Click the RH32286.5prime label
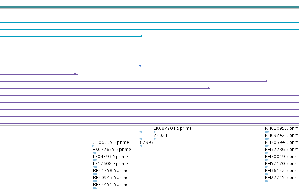299x190 pixels. pos(282,149)
